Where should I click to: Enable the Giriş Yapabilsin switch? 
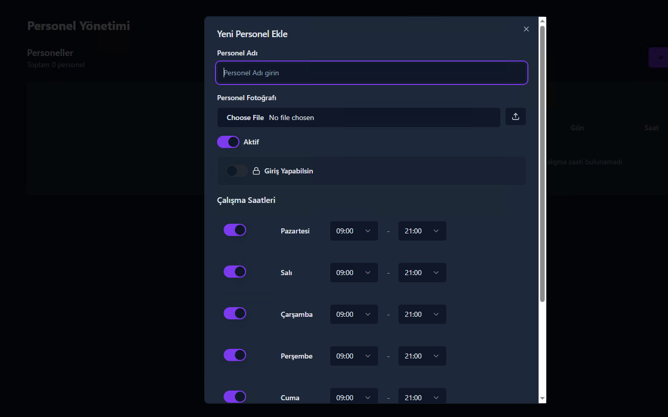coord(236,171)
